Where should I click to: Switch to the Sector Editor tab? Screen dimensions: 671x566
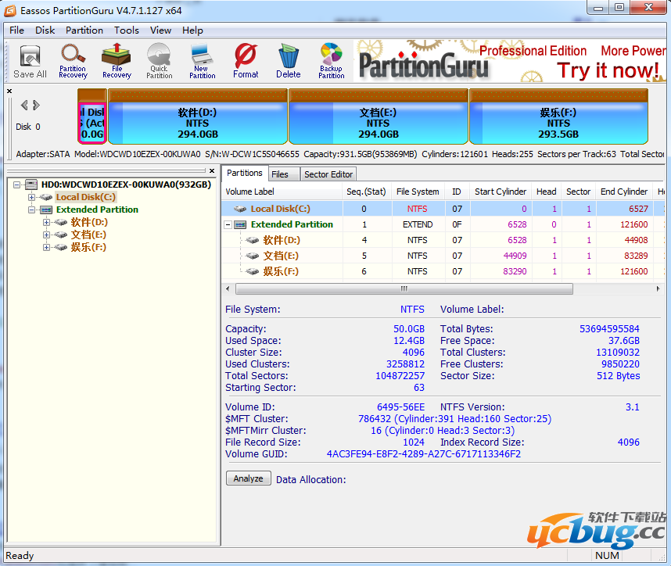(x=328, y=174)
